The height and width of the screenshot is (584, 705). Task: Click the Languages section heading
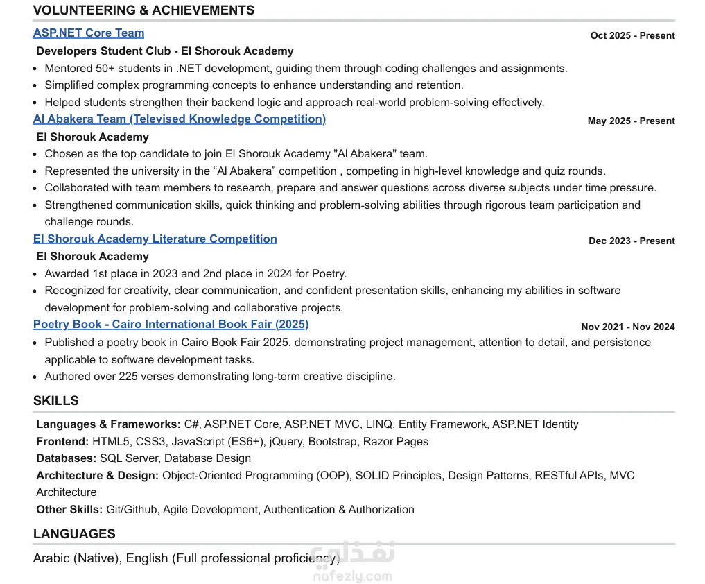coord(74,533)
